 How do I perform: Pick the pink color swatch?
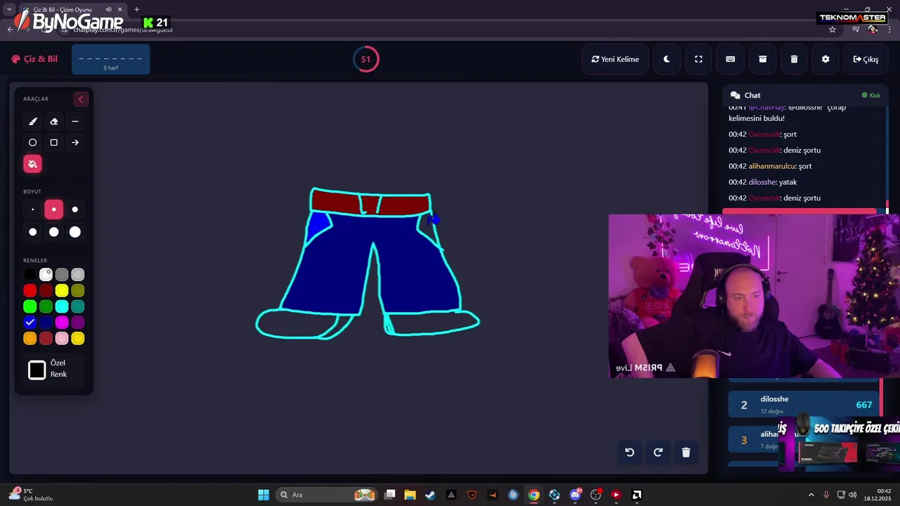(x=62, y=339)
